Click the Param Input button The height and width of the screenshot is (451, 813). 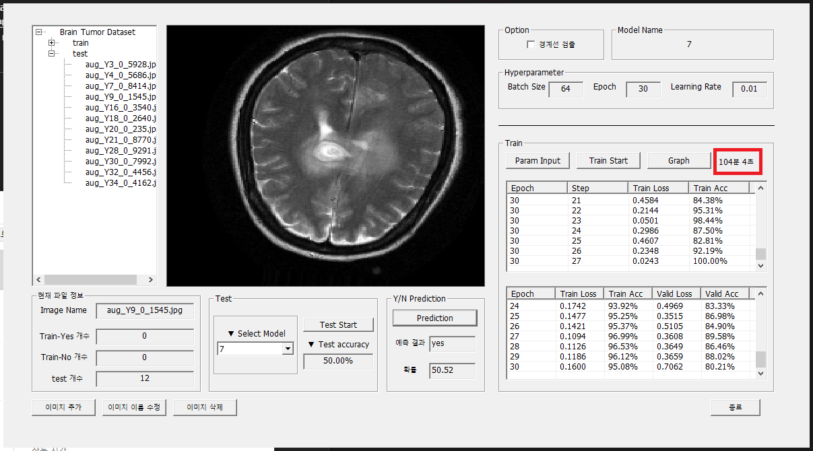(x=538, y=160)
